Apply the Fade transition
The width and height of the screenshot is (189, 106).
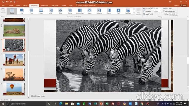(31, 11)
